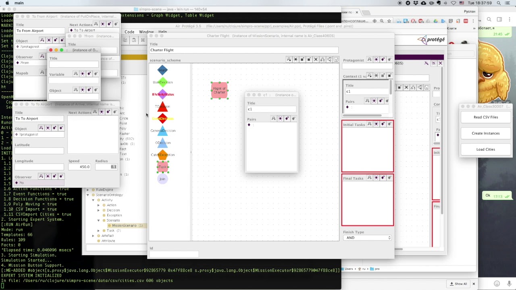Click the Latitude field in To To Airport
Viewport: 516px width, 290px height.
tap(39, 151)
